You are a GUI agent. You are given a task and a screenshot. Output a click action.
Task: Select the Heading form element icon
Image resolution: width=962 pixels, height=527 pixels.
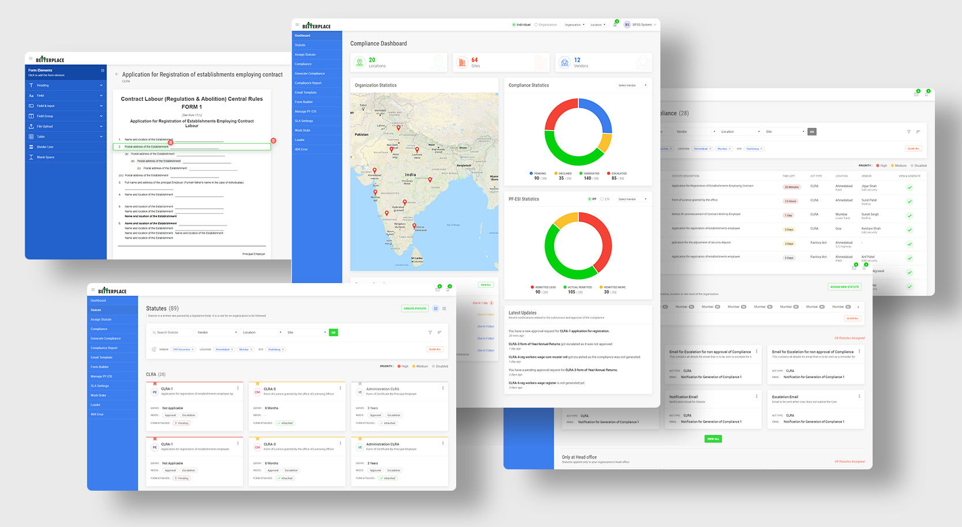[31, 85]
